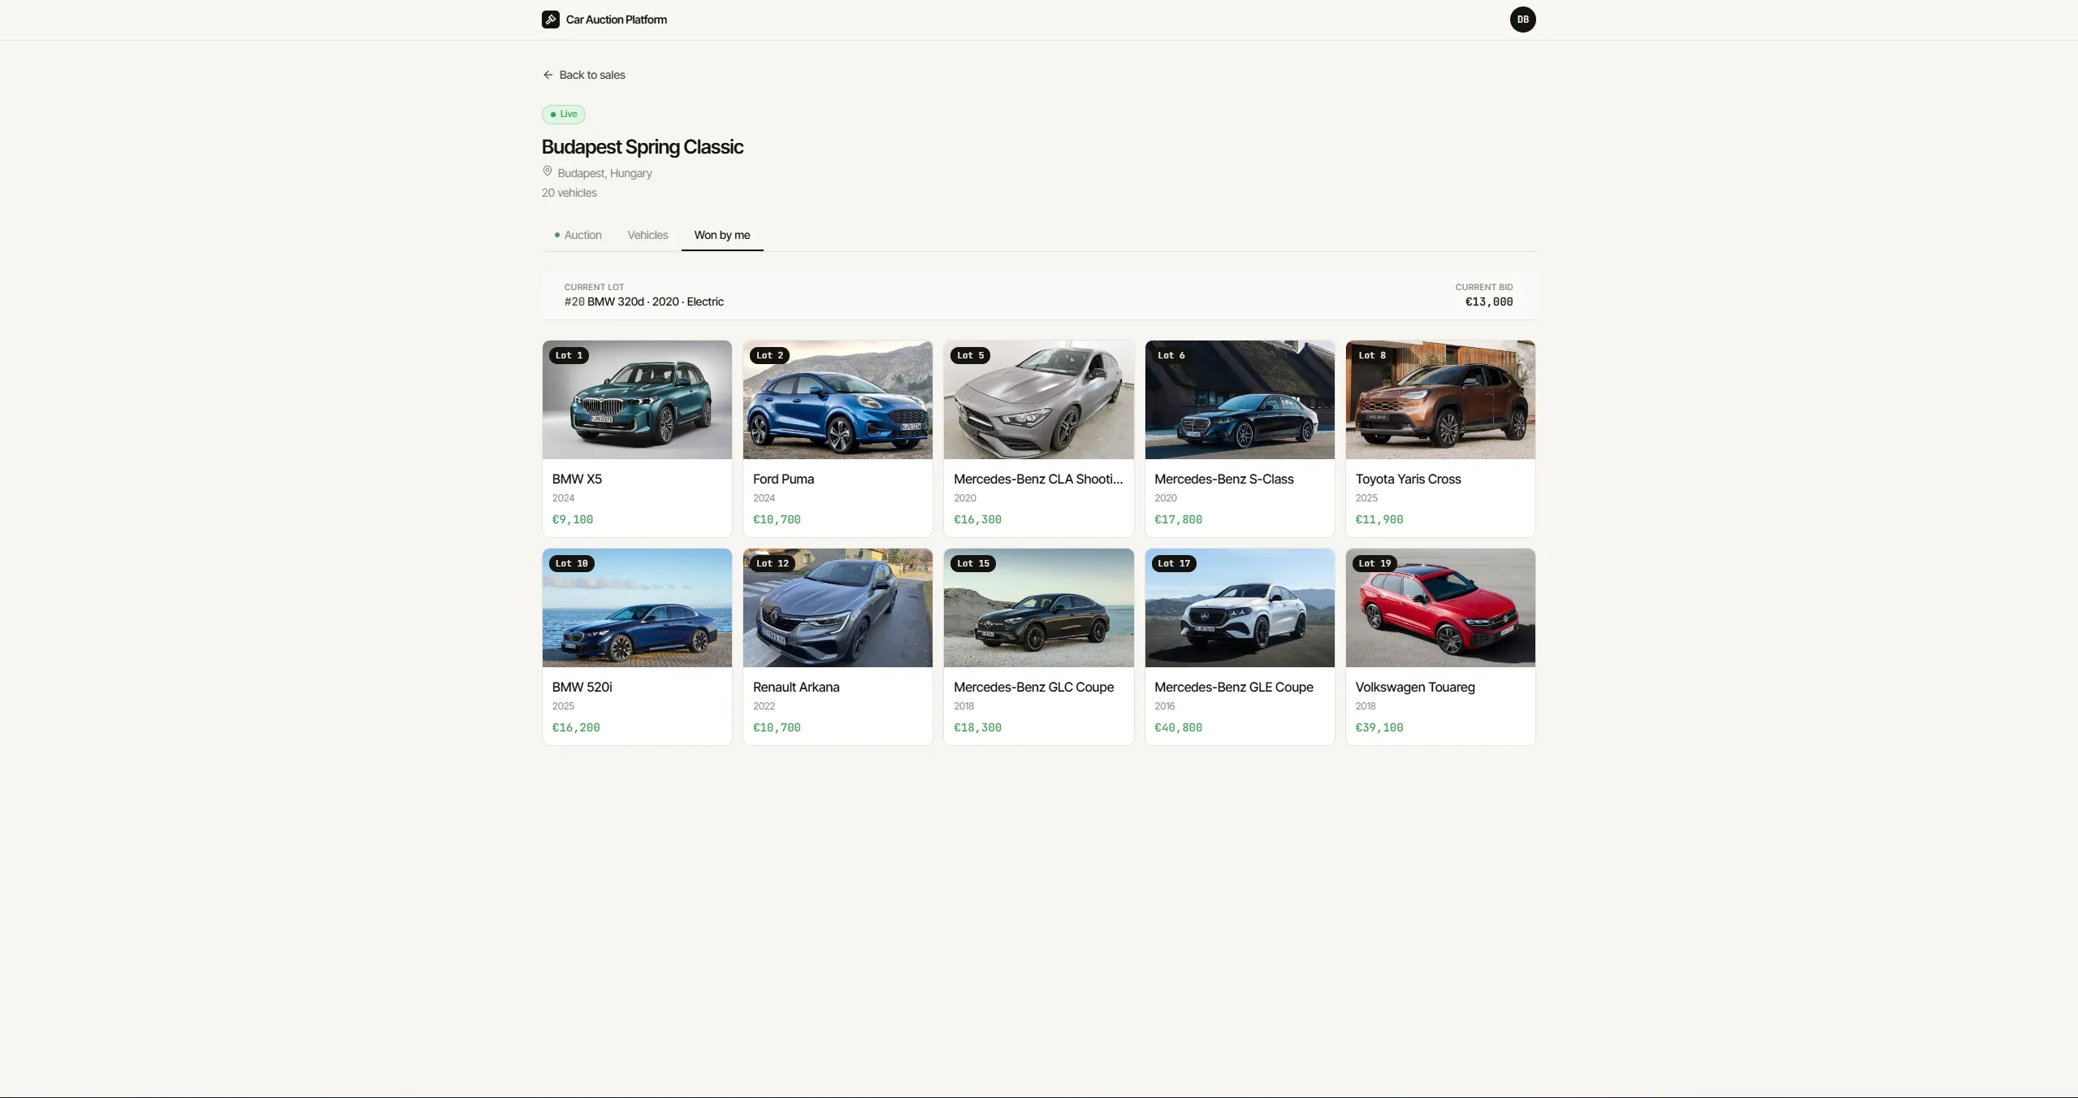
Task: Click the €9,100 price
Action: [573, 519]
